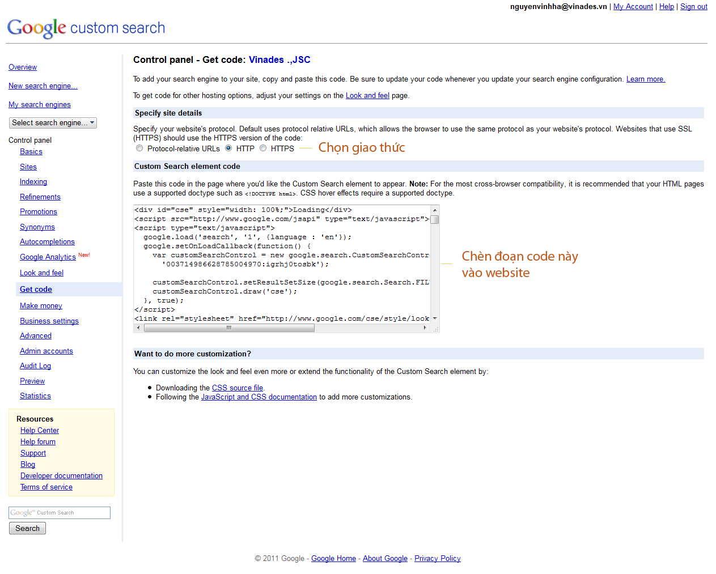Viewport: 716px width, 574px height.
Task: Click the Google Custom Search input field
Action: (60, 513)
